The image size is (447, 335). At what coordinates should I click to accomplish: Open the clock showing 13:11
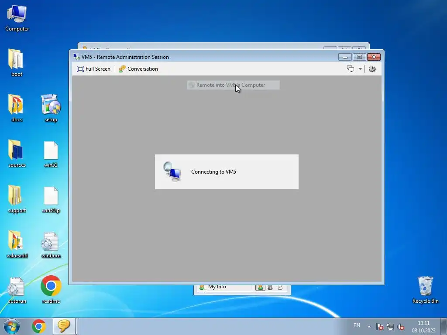(x=423, y=326)
